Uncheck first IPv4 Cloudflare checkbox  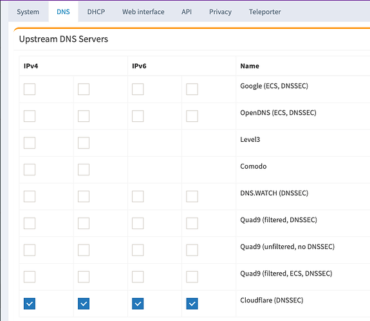(x=30, y=304)
